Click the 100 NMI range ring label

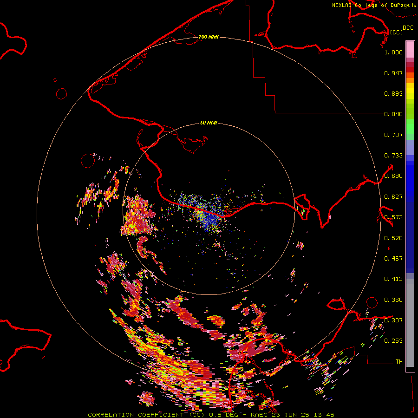[209, 37]
